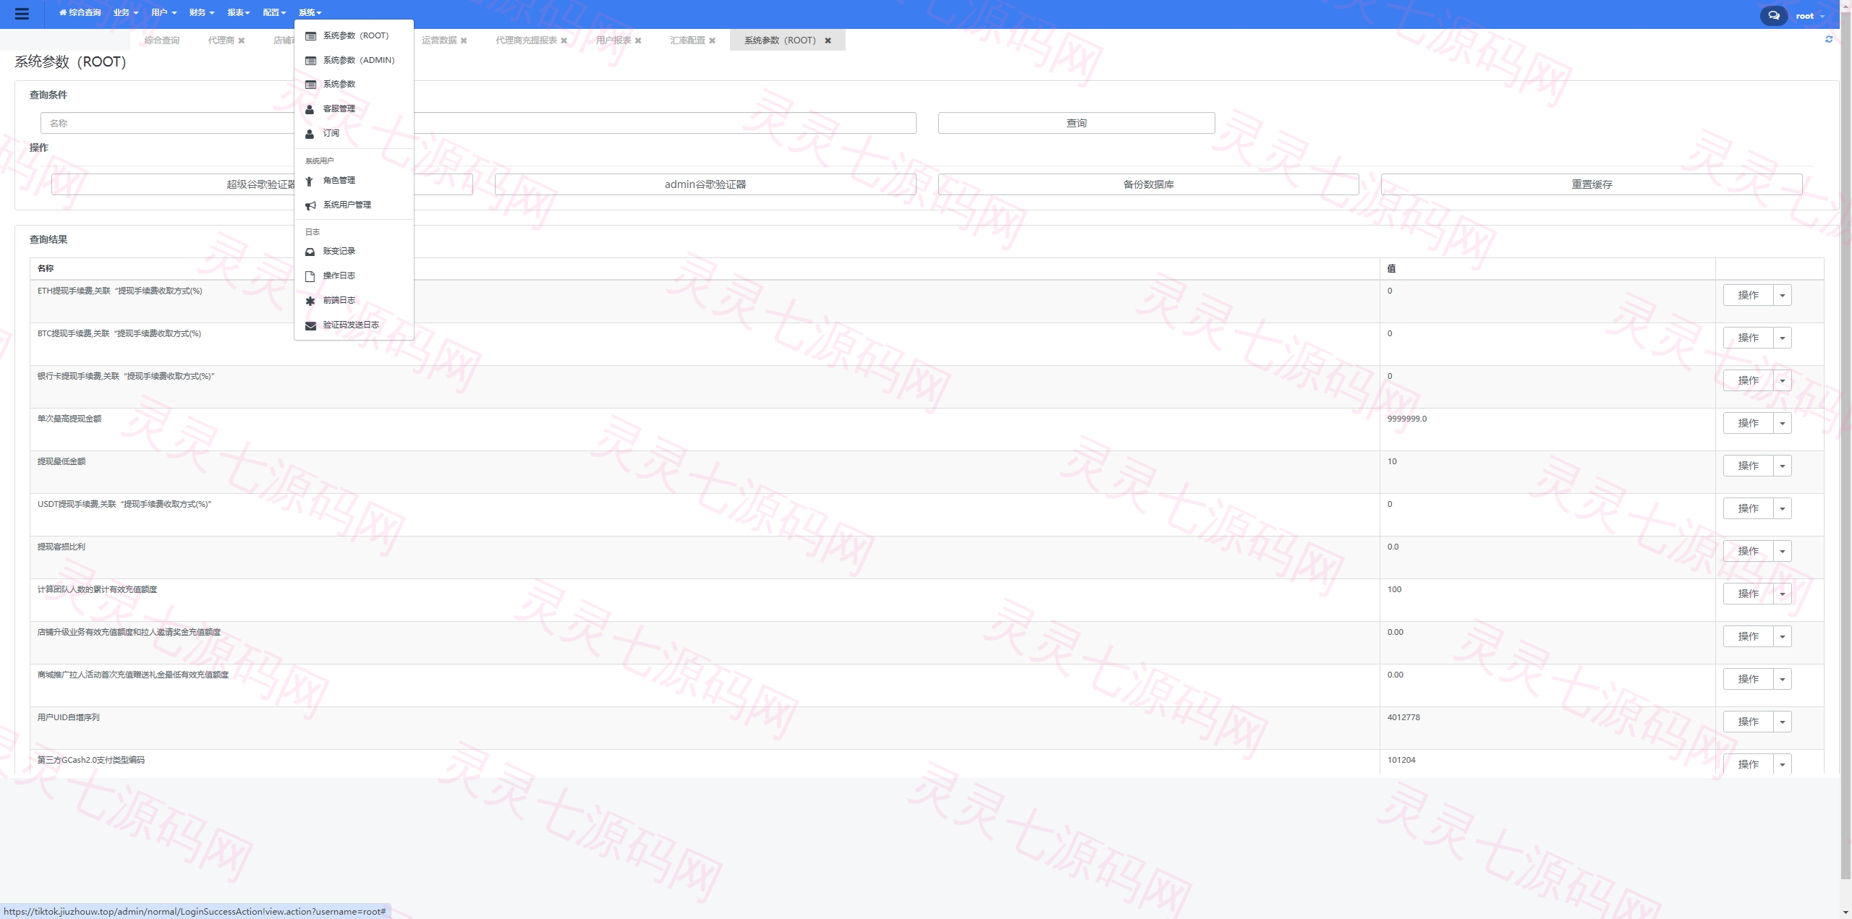The height and width of the screenshot is (919, 1852).
Task: Expand the 用户 top menu
Action: coord(163,12)
